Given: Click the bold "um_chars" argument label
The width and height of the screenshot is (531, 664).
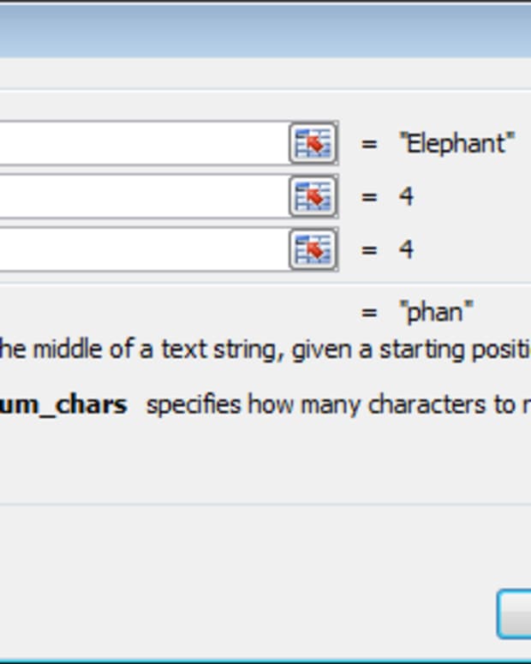Looking at the screenshot, I should point(64,404).
